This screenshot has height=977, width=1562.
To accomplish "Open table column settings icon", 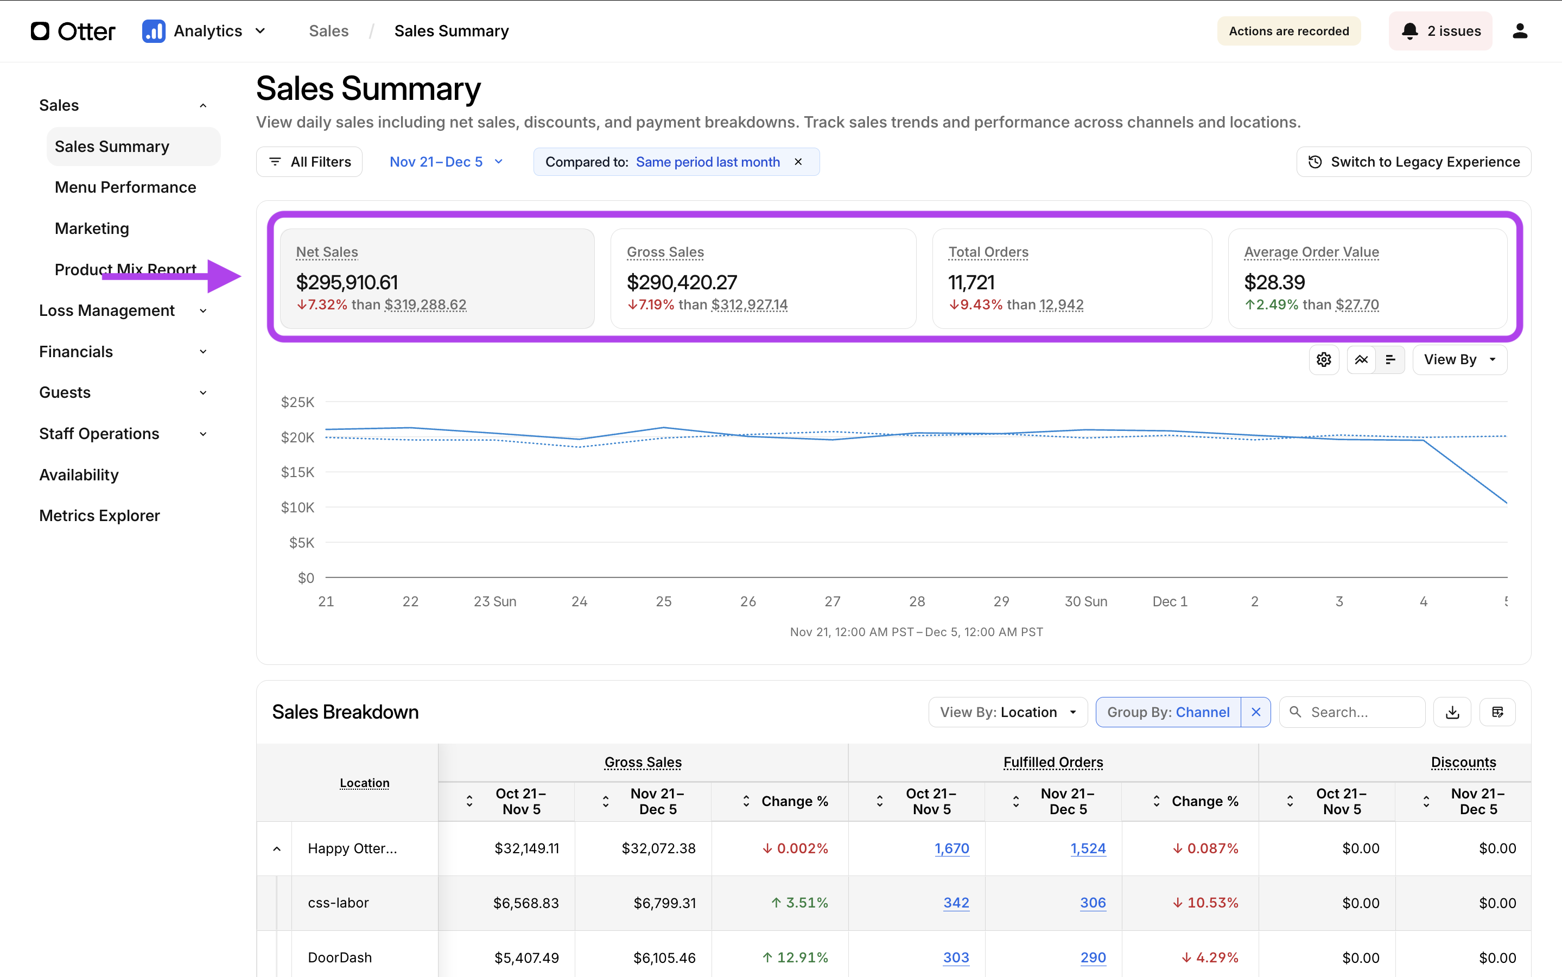I will 1497,712.
